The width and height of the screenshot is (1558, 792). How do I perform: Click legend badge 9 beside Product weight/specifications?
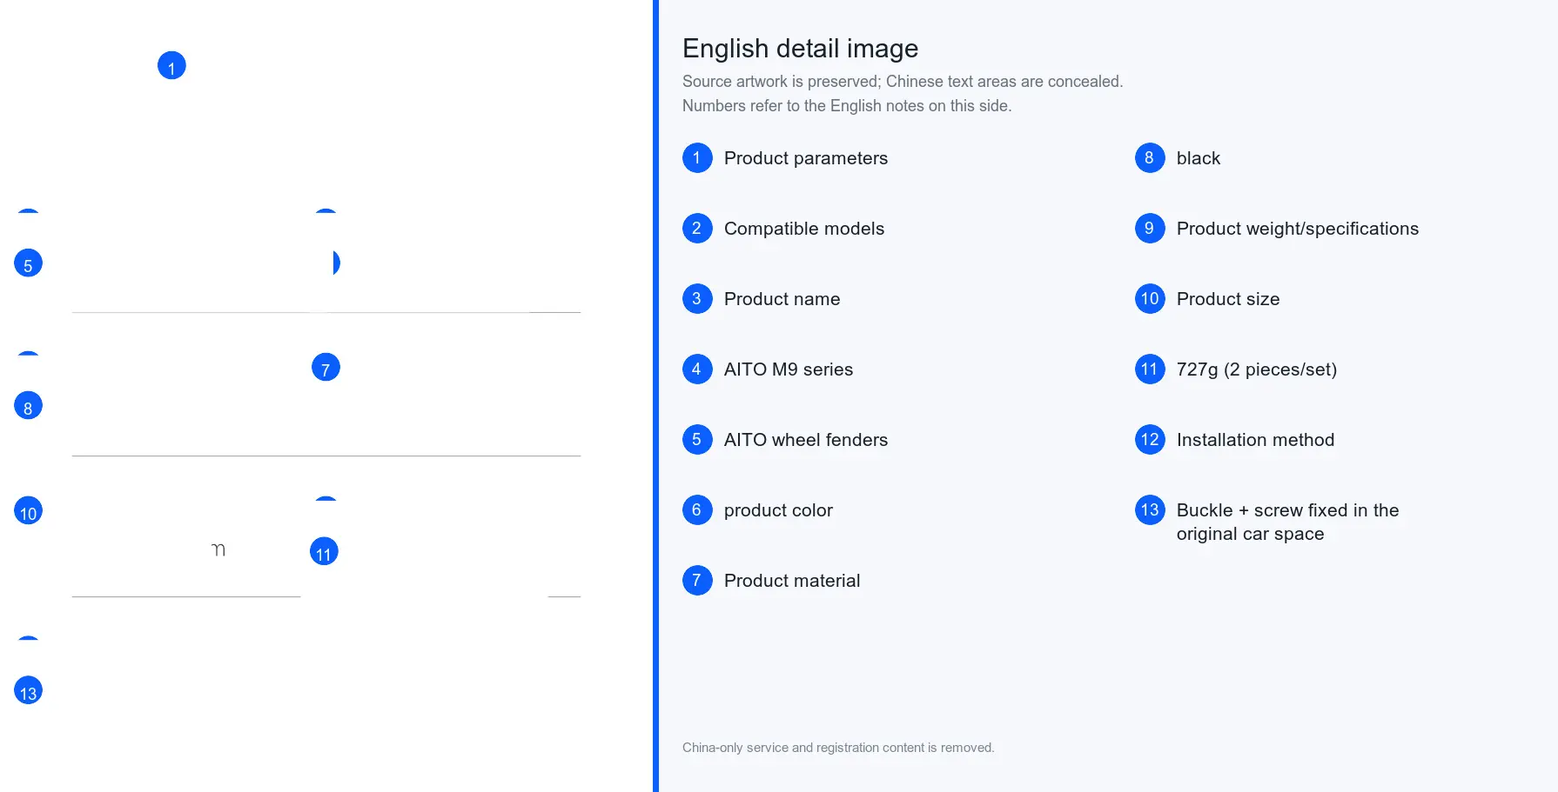[1150, 229]
